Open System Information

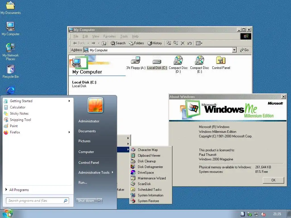coord(151,195)
